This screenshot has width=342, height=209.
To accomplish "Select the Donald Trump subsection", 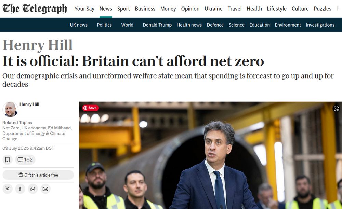I will pos(157,25).
